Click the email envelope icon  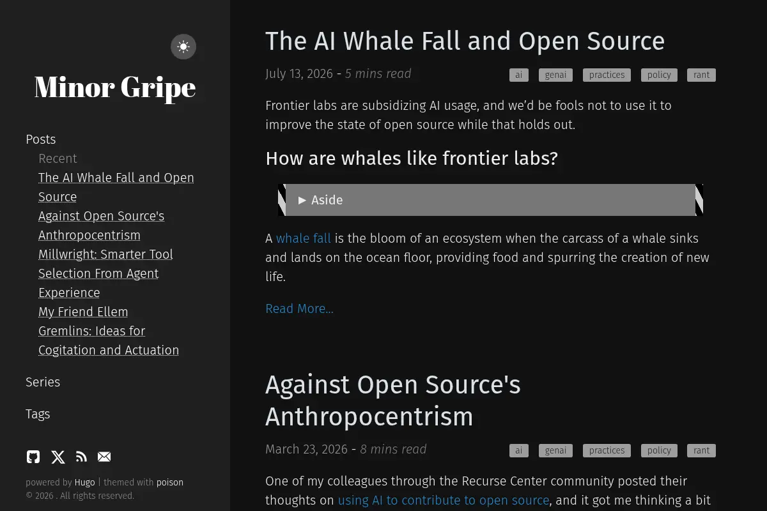click(x=104, y=457)
